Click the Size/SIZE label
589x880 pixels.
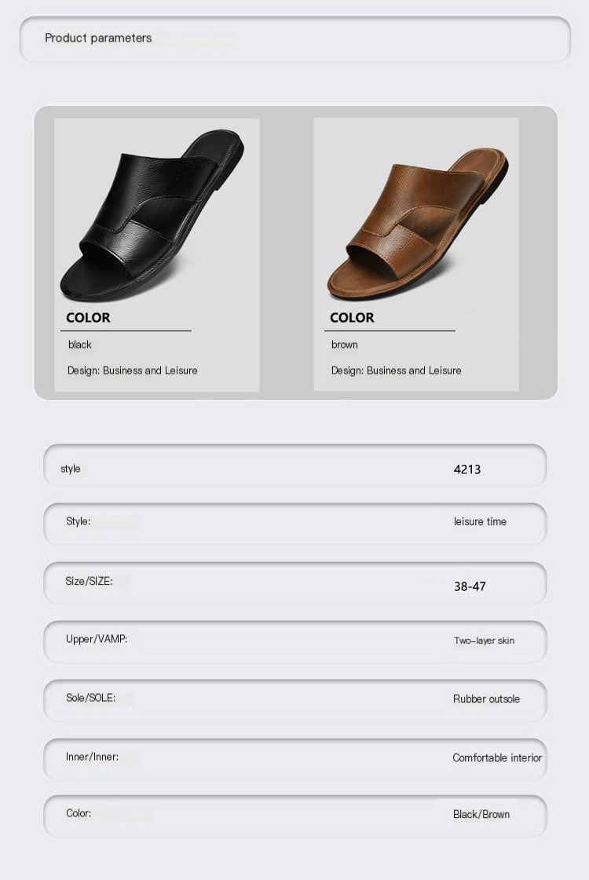89,581
